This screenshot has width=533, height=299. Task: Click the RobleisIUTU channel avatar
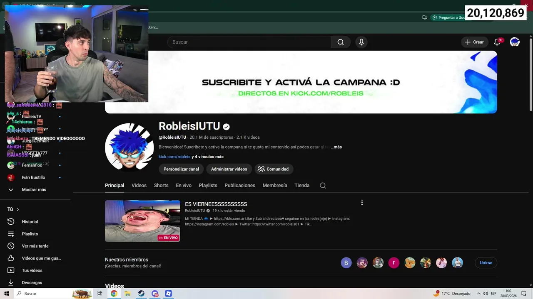click(130, 147)
